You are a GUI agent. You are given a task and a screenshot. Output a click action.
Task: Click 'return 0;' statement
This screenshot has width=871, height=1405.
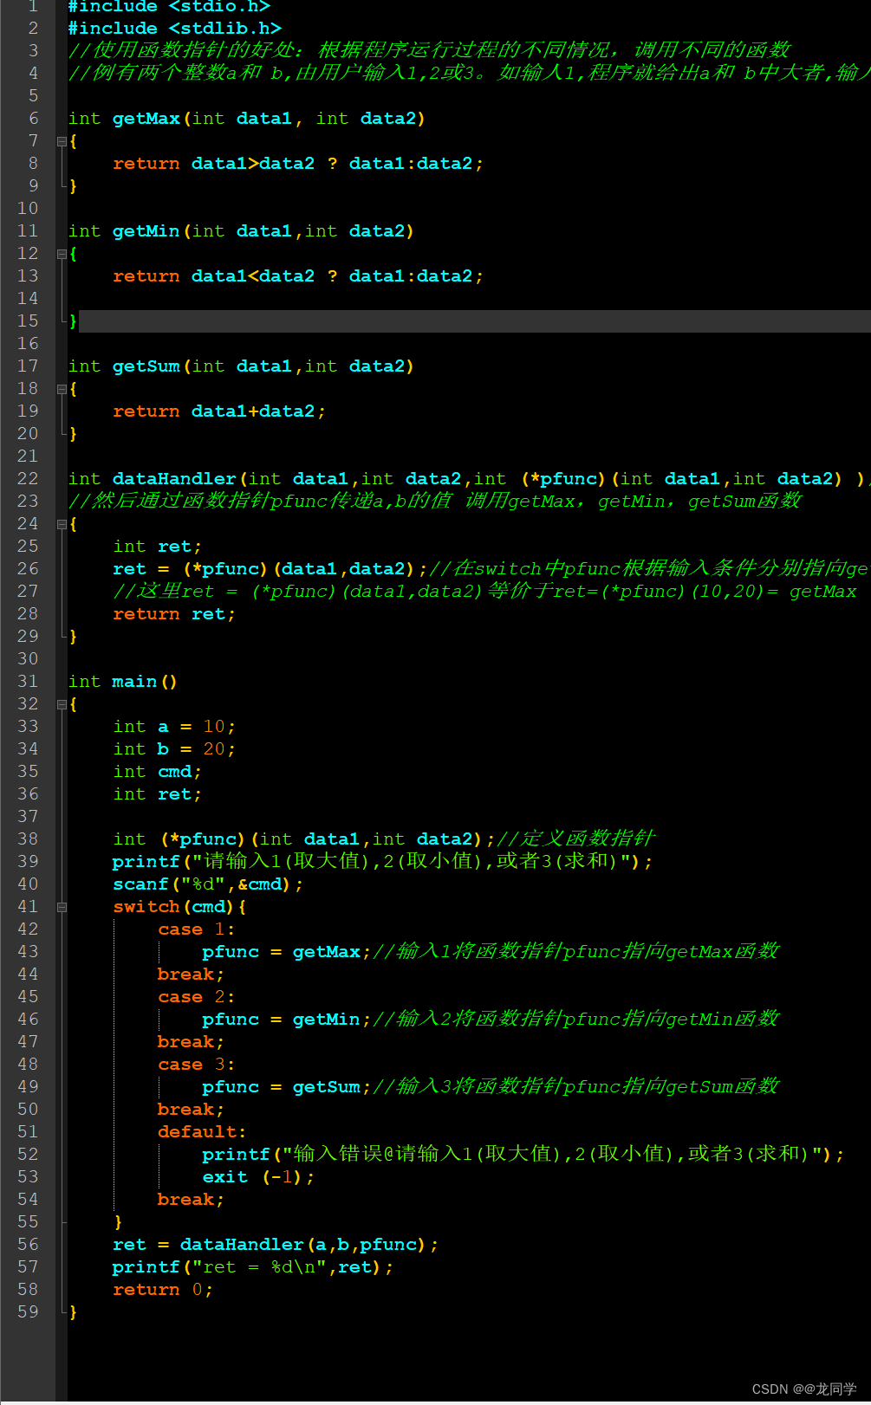tap(163, 1290)
